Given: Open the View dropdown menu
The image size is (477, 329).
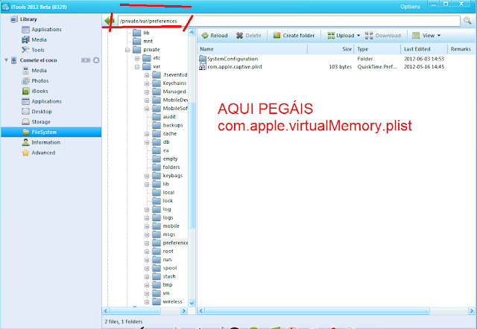Looking at the screenshot, I should (426, 36).
